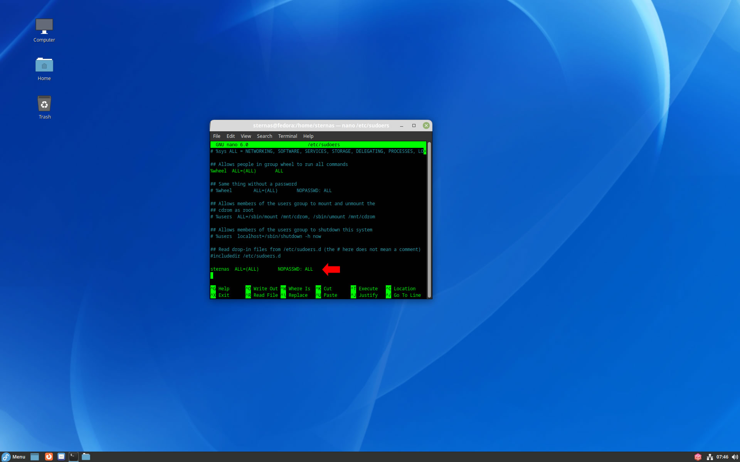740x462 pixels.
Task: Click the sternas NOPASSWD line in nano
Action: (x=262, y=269)
